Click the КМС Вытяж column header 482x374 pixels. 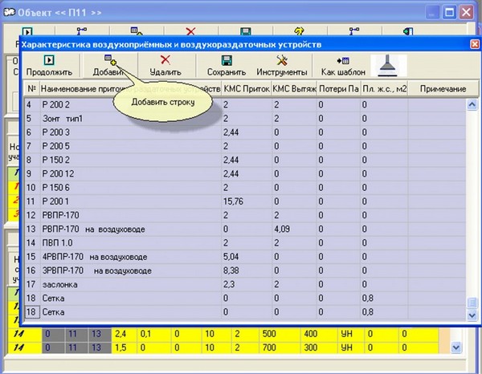coord(294,89)
